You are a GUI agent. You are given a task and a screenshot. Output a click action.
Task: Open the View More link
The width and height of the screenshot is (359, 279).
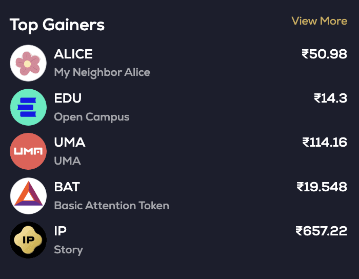tap(319, 21)
